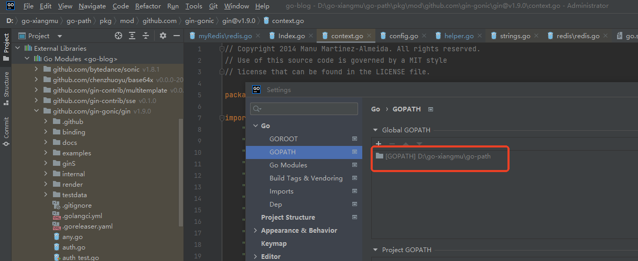Expand the Editor settings category
This screenshot has height=261, width=638.
[255, 257]
